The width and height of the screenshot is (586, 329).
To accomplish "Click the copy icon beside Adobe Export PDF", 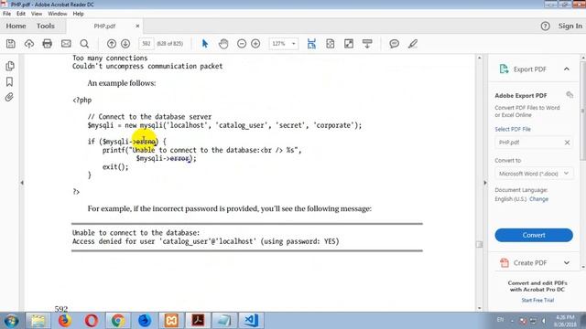I will click(570, 95).
